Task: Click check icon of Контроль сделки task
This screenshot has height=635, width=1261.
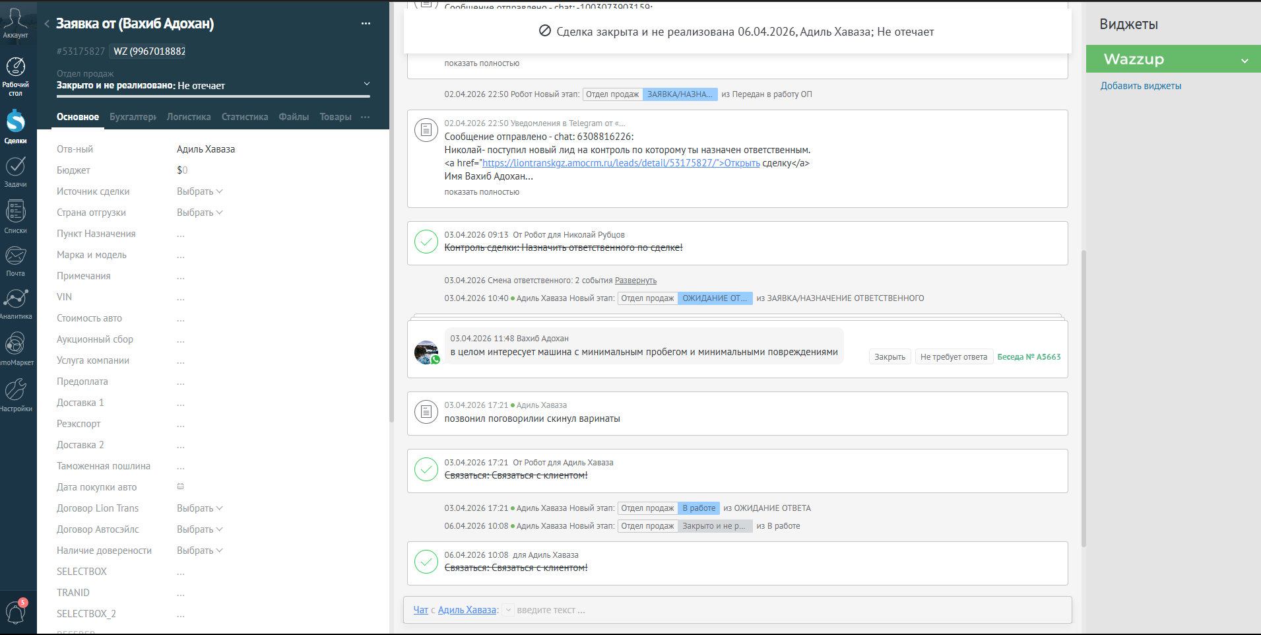Action: (x=426, y=242)
